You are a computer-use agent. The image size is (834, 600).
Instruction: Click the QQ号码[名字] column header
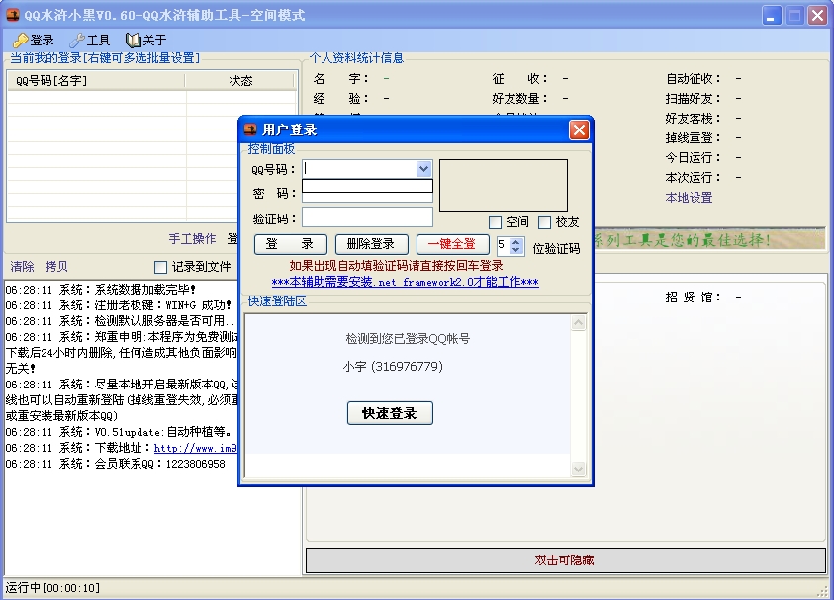point(96,81)
